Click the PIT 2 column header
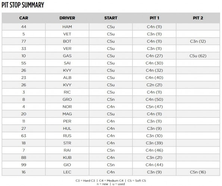The height and width of the screenshot is (186, 222). (x=198, y=18)
